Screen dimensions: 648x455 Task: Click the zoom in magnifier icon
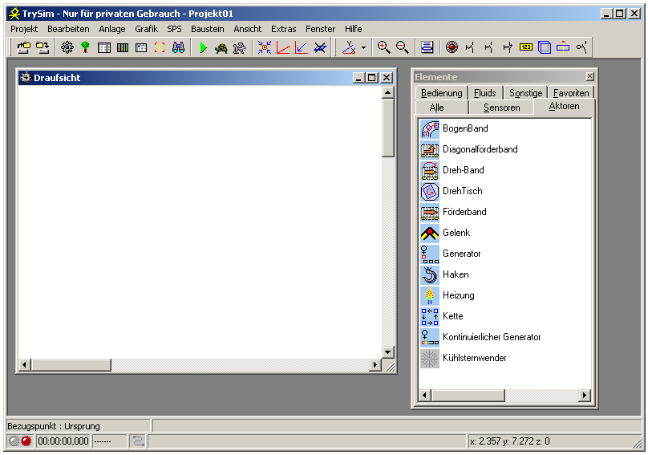(x=384, y=48)
